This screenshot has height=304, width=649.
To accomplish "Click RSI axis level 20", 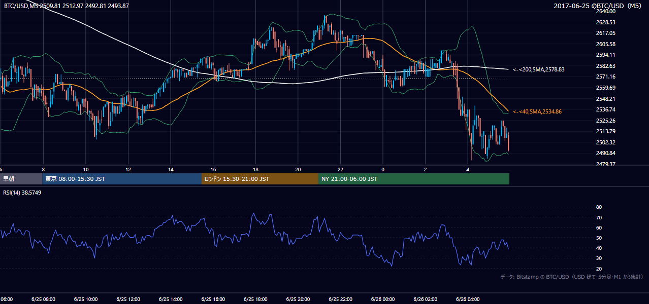I will (x=599, y=269).
